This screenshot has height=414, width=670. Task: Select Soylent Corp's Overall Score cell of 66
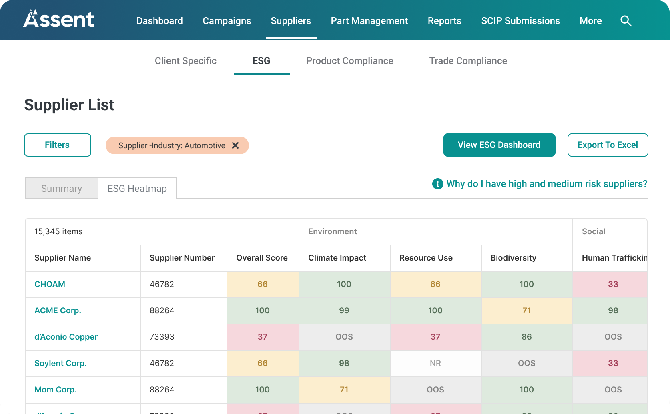pos(262,363)
